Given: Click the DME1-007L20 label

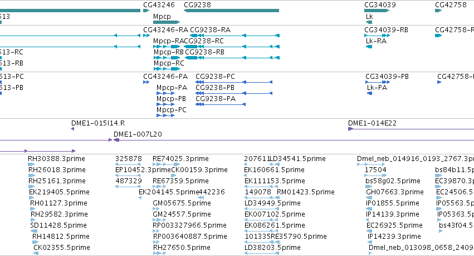Looking at the screenshot, I should [x=138, y=134].
